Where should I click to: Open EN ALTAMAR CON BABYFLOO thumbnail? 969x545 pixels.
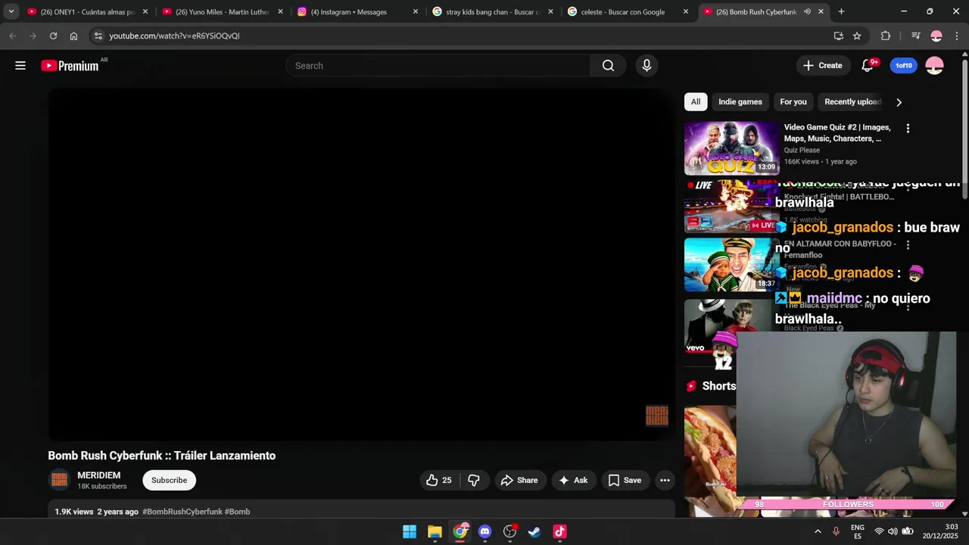tap(731, 265)
